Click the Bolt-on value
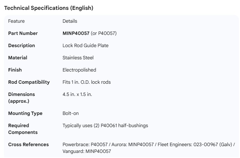This screenshot has width=240, height=158. click(71, 113)
